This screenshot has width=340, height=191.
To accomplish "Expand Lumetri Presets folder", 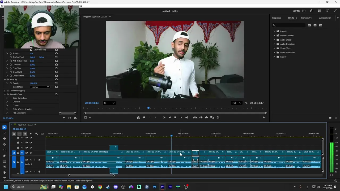I will 274,36.
